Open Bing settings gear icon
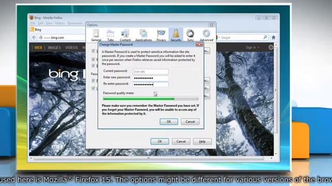 point(271,47)
